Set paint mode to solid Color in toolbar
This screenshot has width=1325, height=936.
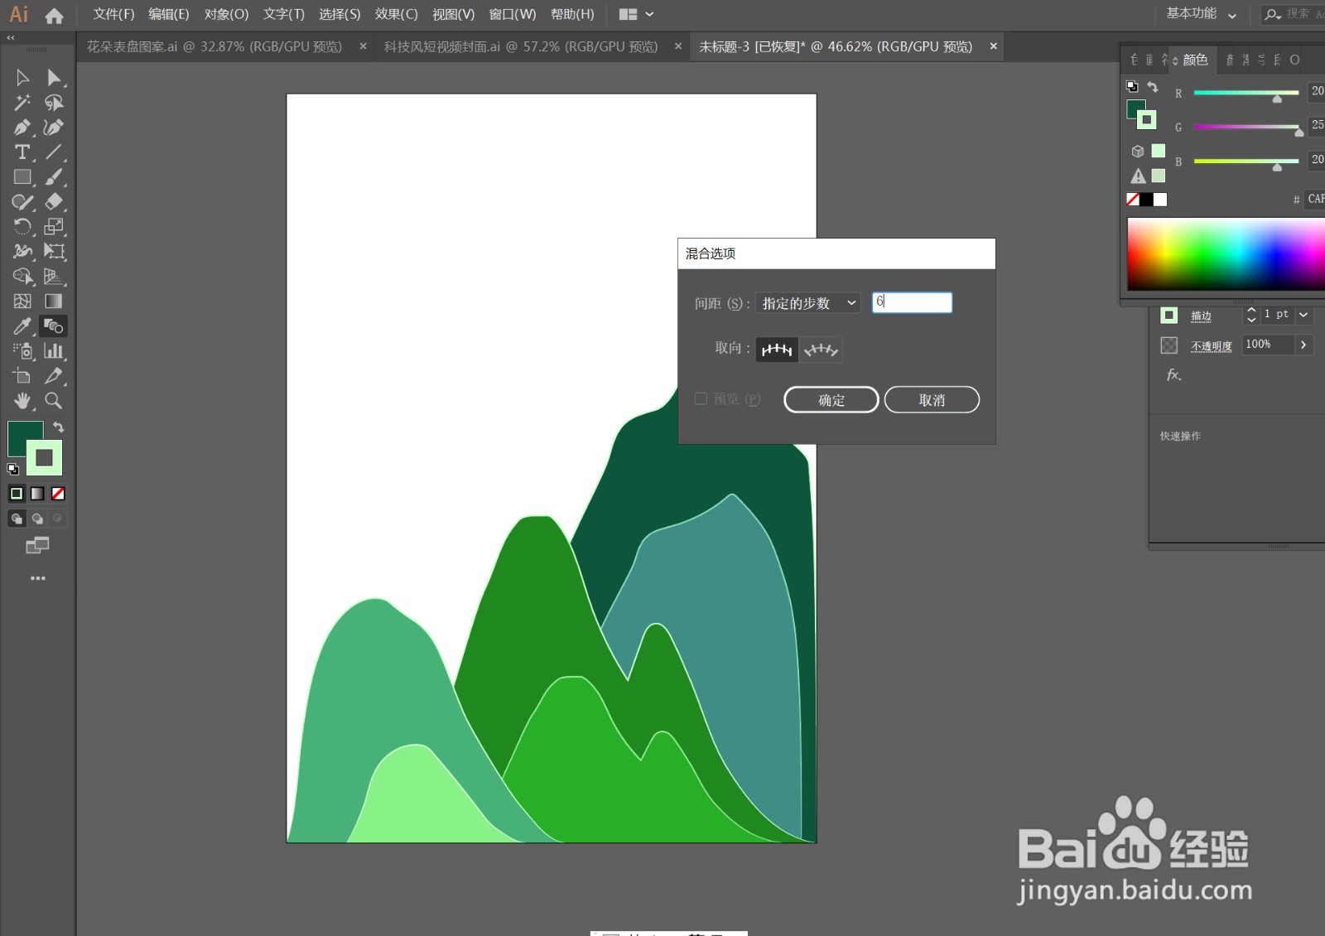click(x=17, y=494)
